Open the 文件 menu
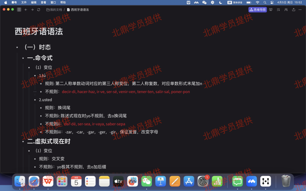The width and height of the screenshot is (306, 191). click(24, 3)
